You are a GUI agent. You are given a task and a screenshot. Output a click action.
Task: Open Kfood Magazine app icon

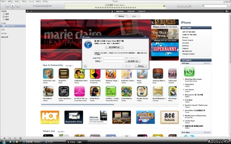158,91
